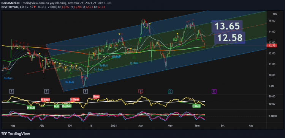
Task: Click the 80.00 RSI axis value
Action: point(272,96)
